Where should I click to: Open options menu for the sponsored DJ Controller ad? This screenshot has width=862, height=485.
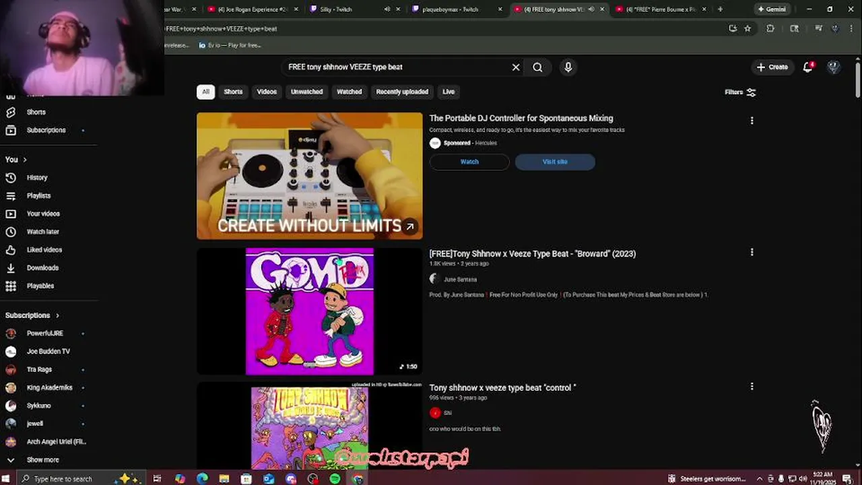[752, 121]
